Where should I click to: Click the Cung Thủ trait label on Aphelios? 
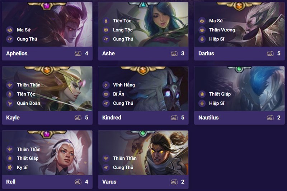coord(27,39)
